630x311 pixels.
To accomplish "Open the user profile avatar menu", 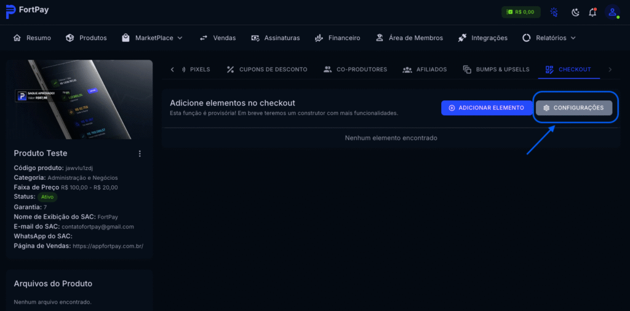I will click(612, 12).
